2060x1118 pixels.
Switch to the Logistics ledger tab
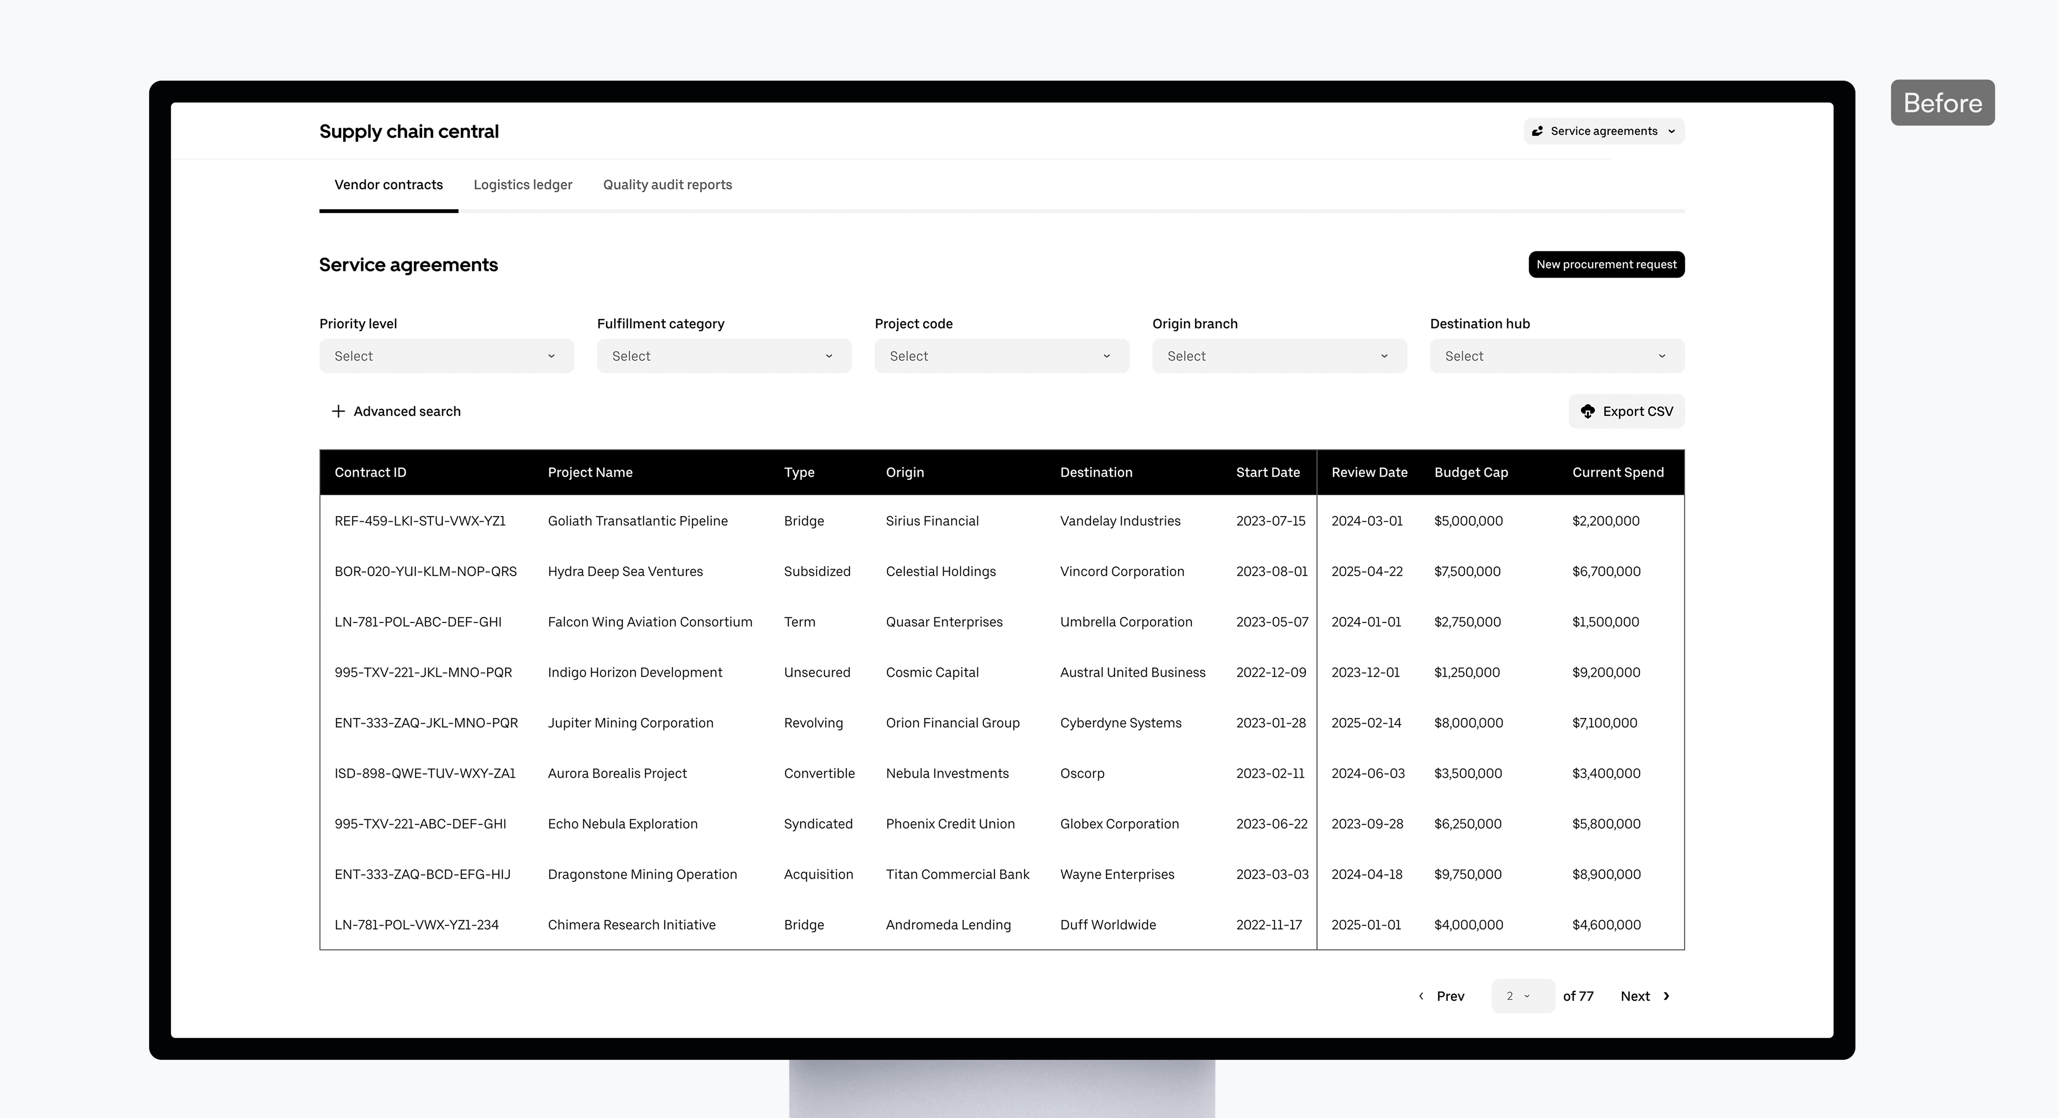[523, 185]
